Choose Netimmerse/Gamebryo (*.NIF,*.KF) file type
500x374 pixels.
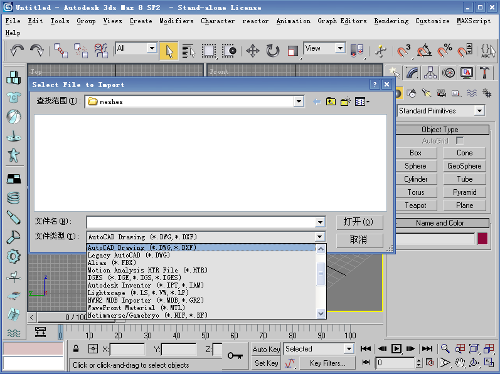tap(201, 315)
